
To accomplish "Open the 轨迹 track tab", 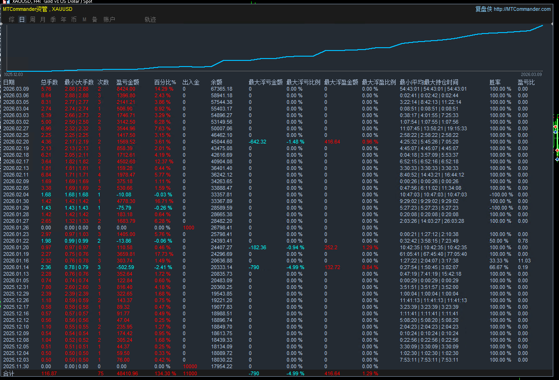I will 150,19.
